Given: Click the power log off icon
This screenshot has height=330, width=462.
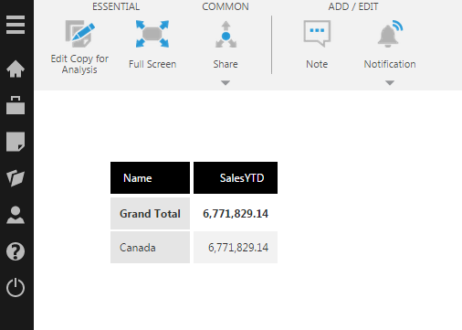Looking at the screenshot, I should coord(16,287).
